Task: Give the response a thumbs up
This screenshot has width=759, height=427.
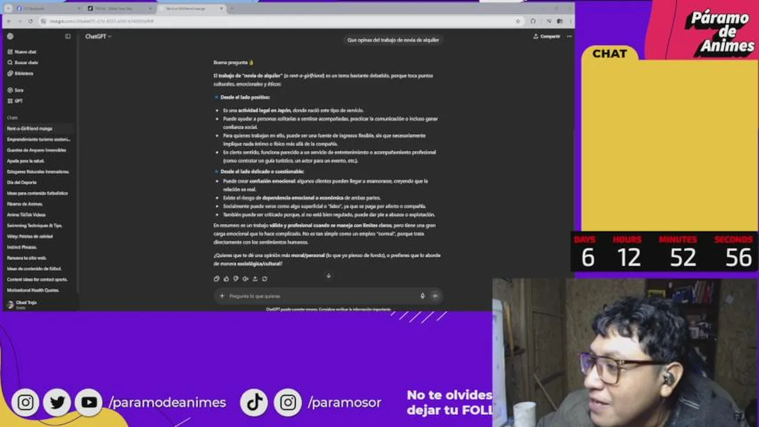Action: click(226, 278)
